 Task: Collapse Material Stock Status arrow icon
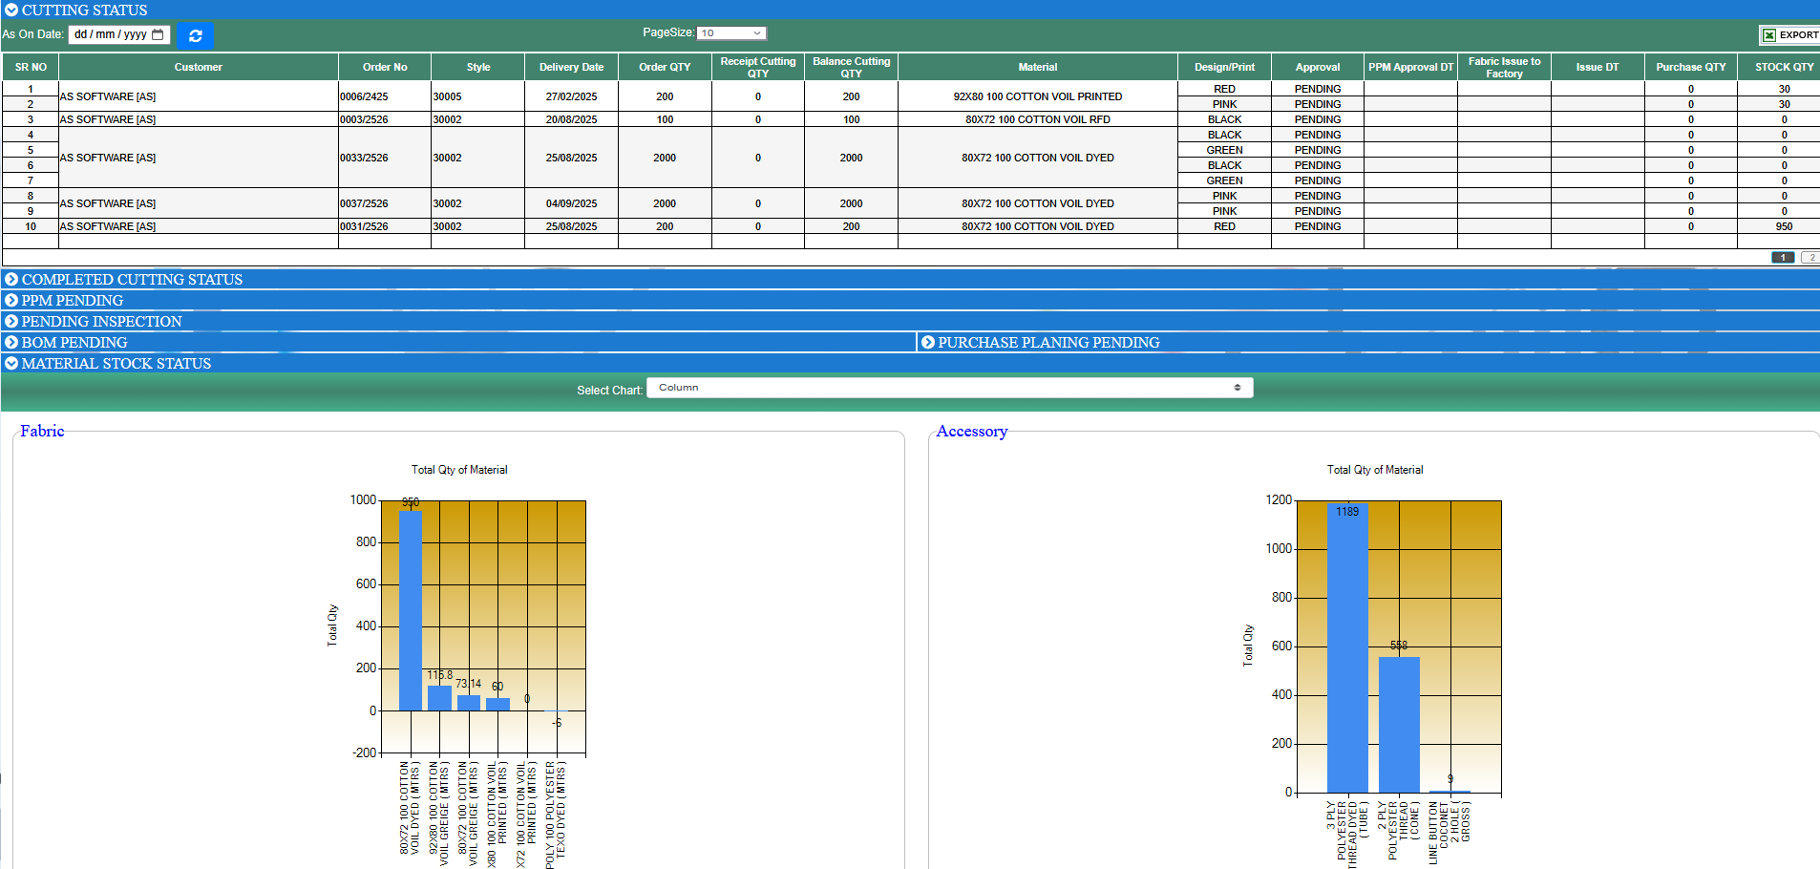click(11, 363)
